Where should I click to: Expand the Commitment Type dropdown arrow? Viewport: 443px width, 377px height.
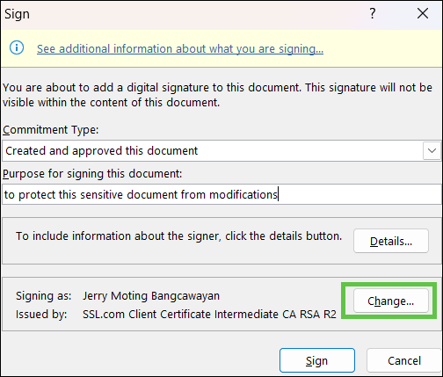tap(432, 150)
